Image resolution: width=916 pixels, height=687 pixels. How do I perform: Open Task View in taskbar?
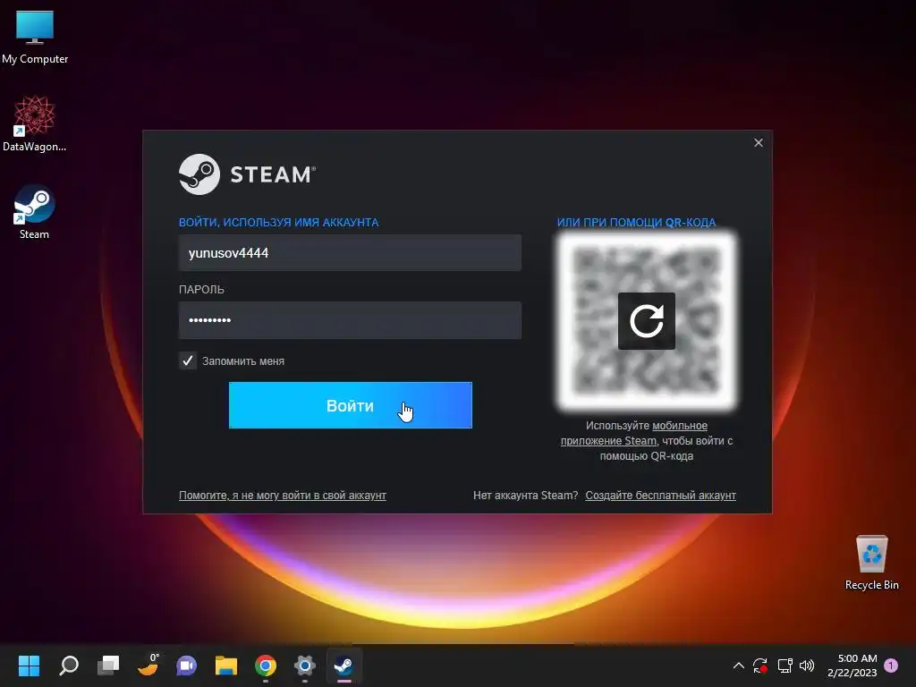pyautogui.click(x=108, y=666)
